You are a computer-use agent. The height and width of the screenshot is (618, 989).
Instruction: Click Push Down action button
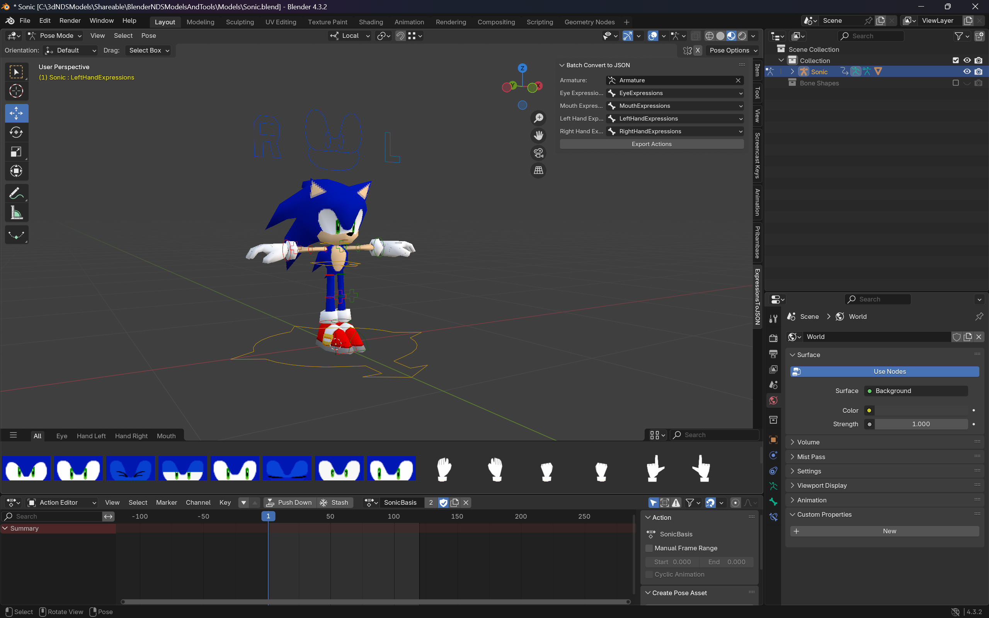coord(289,502)
